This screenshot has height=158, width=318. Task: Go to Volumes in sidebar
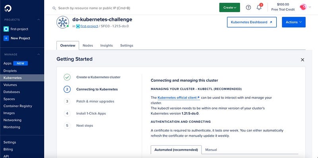(10, 85)
